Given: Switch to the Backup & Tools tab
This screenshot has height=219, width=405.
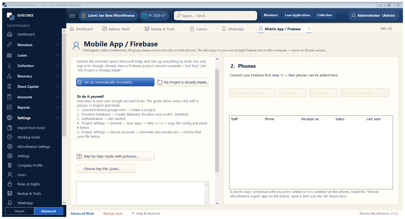Looking at the screenshot, I should coord(160,29).
